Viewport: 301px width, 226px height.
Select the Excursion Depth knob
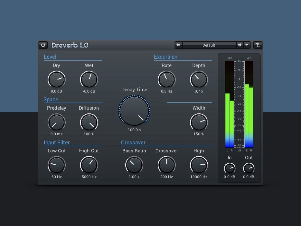[x=199, y=79]
